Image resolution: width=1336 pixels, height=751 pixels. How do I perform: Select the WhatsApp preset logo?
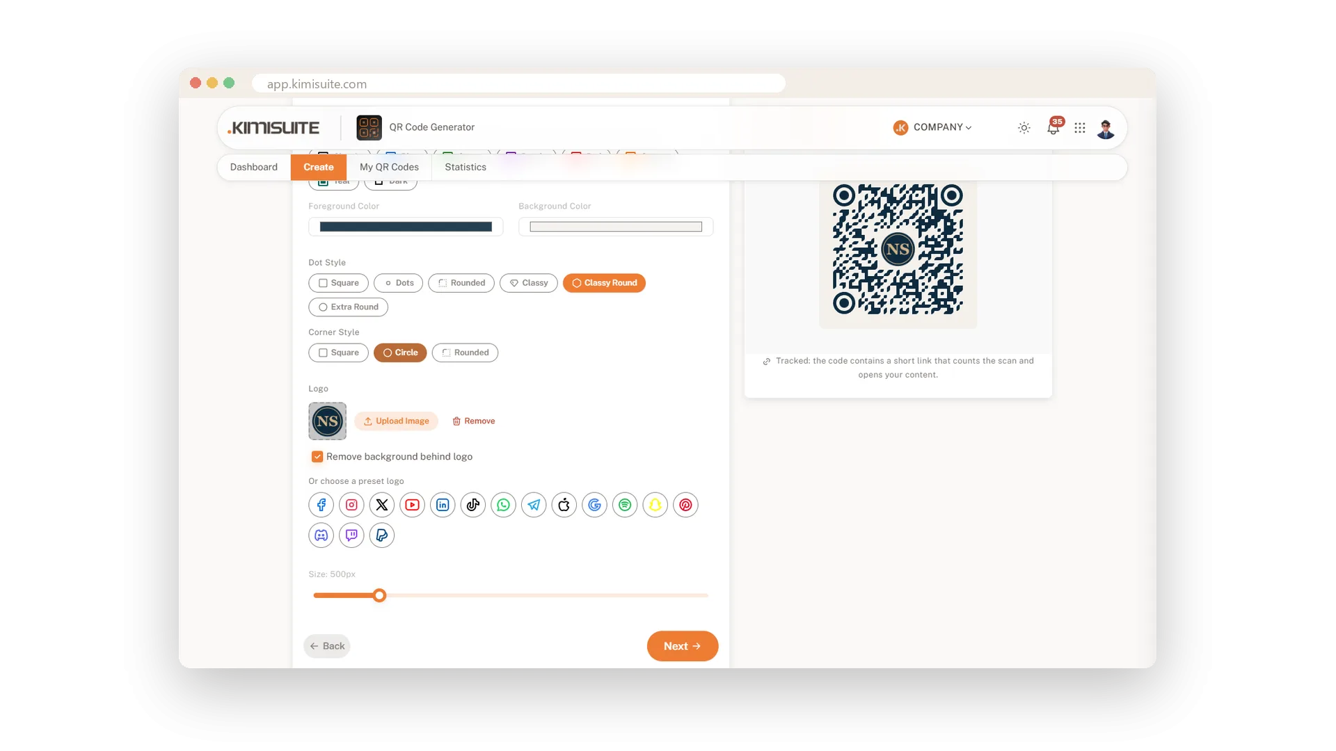(503, 505)
